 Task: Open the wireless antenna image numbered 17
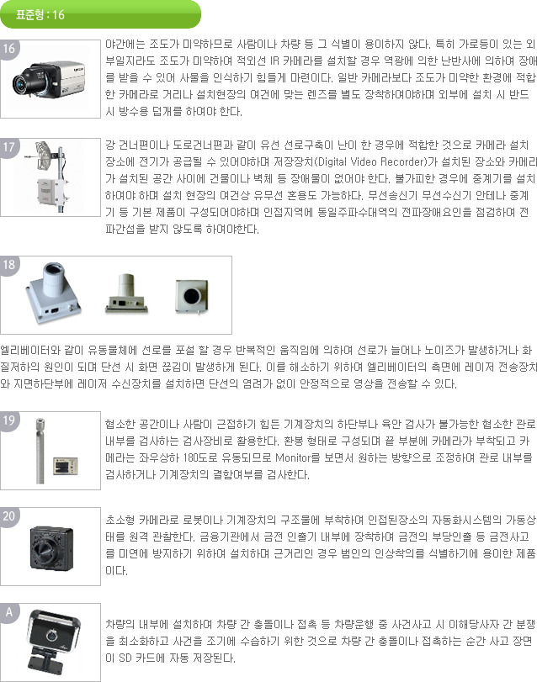51,177
